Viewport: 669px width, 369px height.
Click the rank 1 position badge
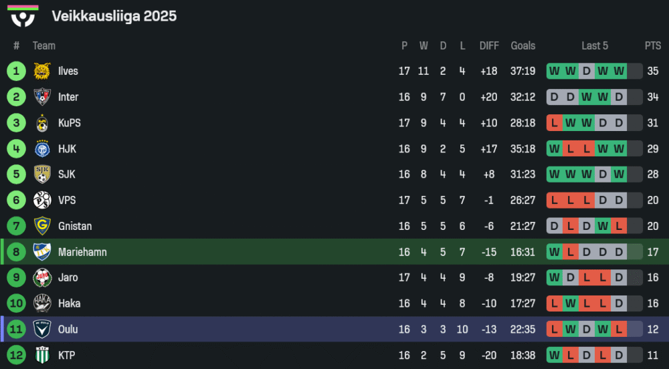point(16,71)
